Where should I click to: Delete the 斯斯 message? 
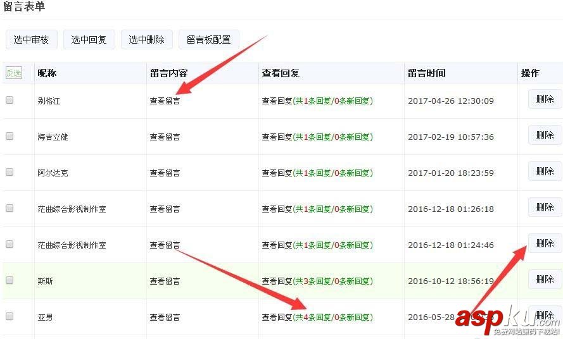click(x=545, y=280)
